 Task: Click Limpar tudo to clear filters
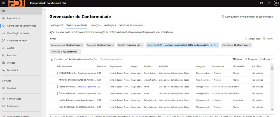pyautogui.click(x=254, y=39)
